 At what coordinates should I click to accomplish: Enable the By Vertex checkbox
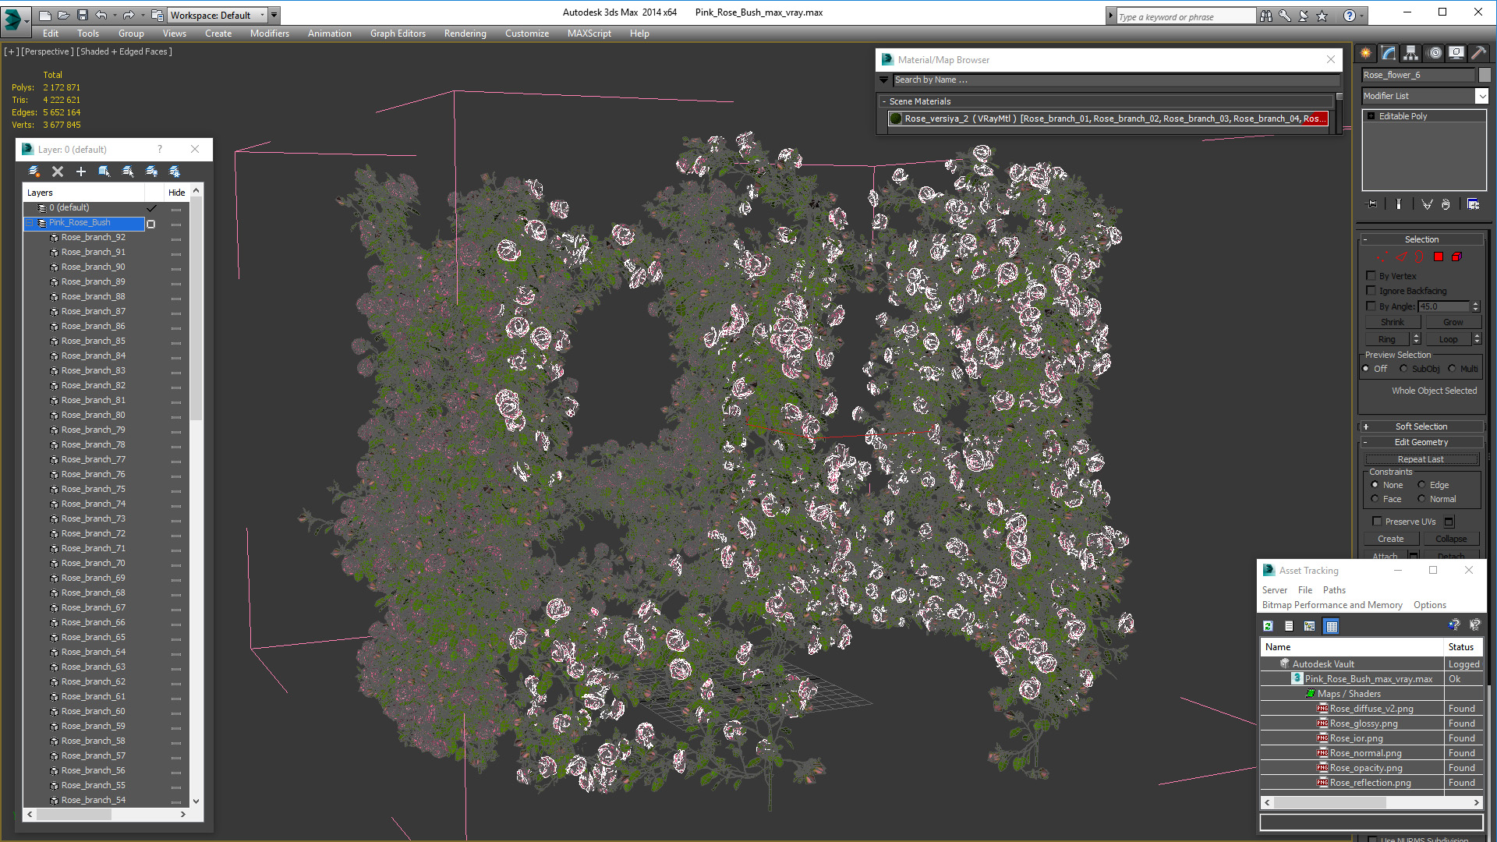click(x=1371, y=275)
